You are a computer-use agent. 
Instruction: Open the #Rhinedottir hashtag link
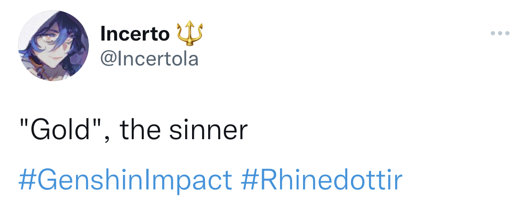click(322, 179)
